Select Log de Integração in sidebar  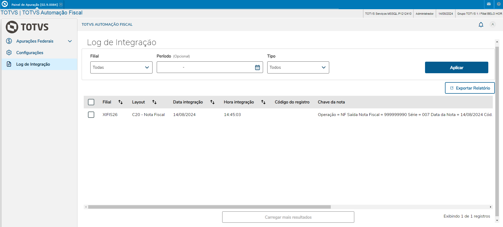pos(39,64)
